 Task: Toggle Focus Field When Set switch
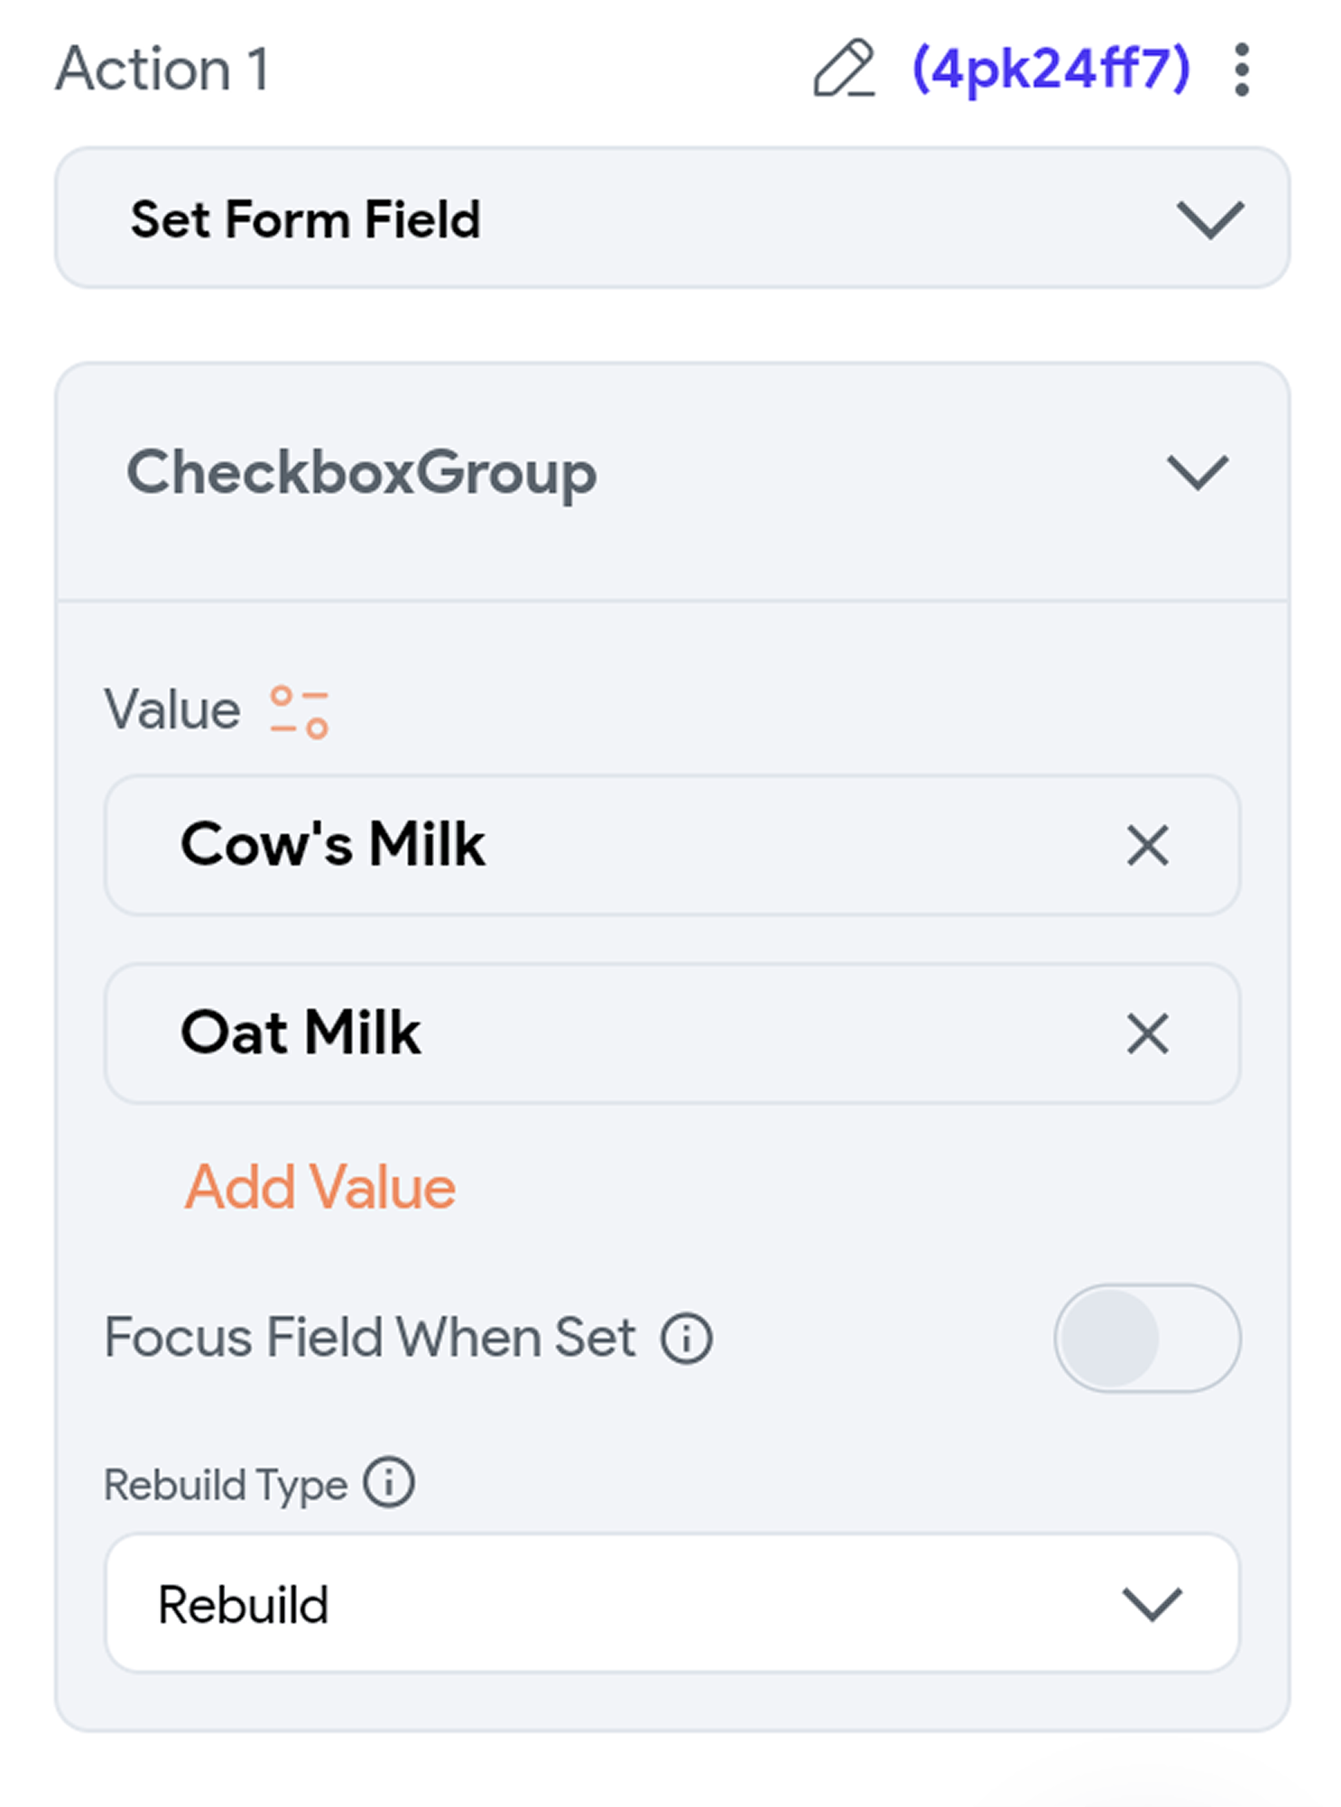tap(1146, 1338)
